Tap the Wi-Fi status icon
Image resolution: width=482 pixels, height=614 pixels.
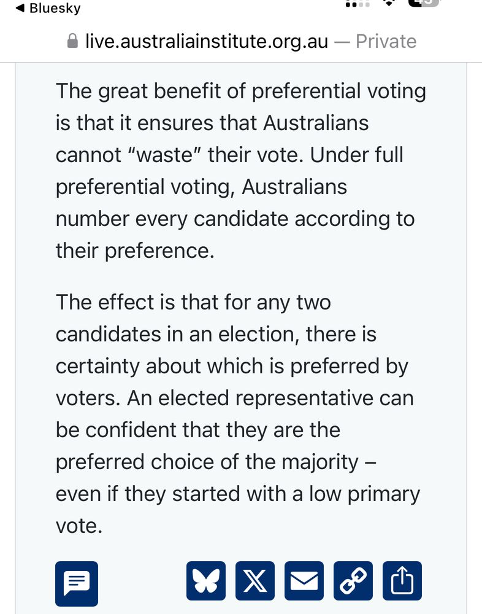point(389,3)
